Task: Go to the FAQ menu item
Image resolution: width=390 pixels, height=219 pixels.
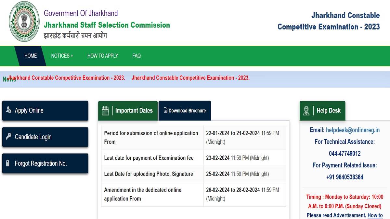Action: tap(136, 56)
